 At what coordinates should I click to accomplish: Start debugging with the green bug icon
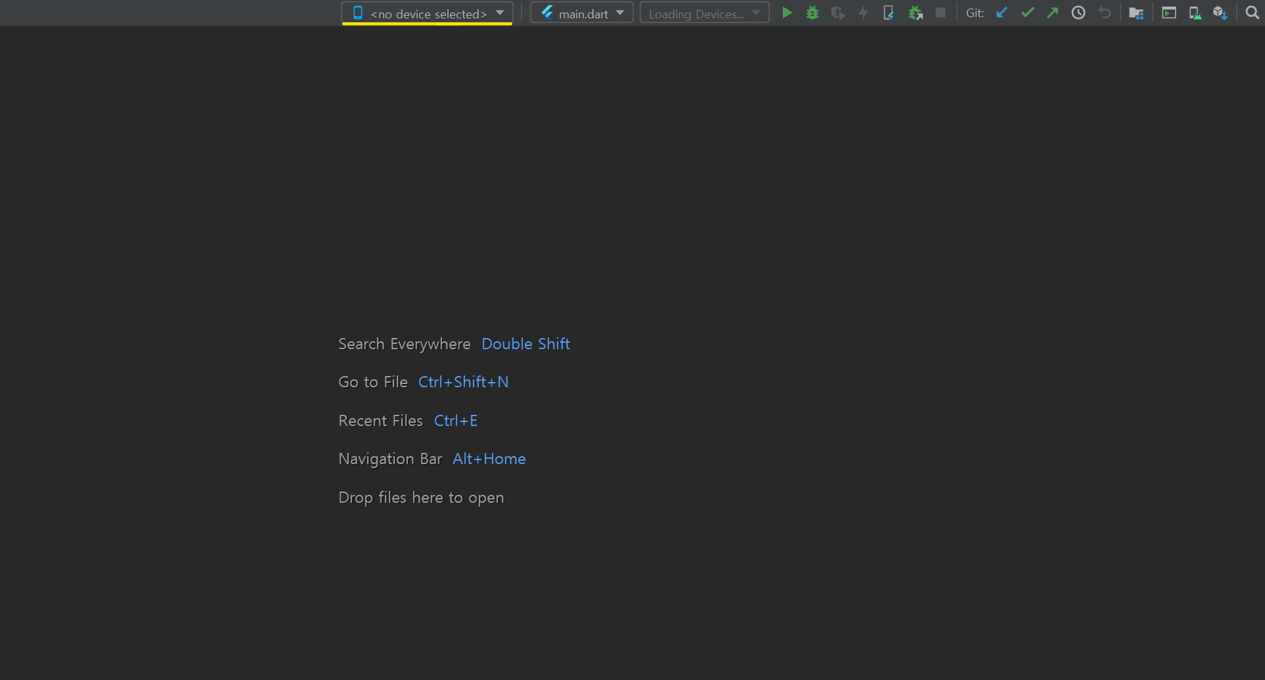pyautogui.click(x=812, y=12)
